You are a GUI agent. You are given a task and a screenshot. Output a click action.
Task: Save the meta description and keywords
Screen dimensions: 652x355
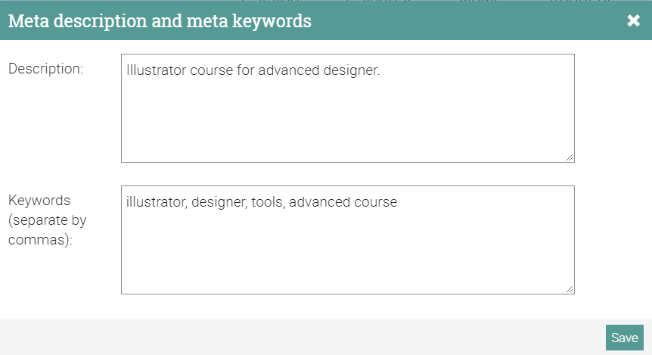point(624,338)
